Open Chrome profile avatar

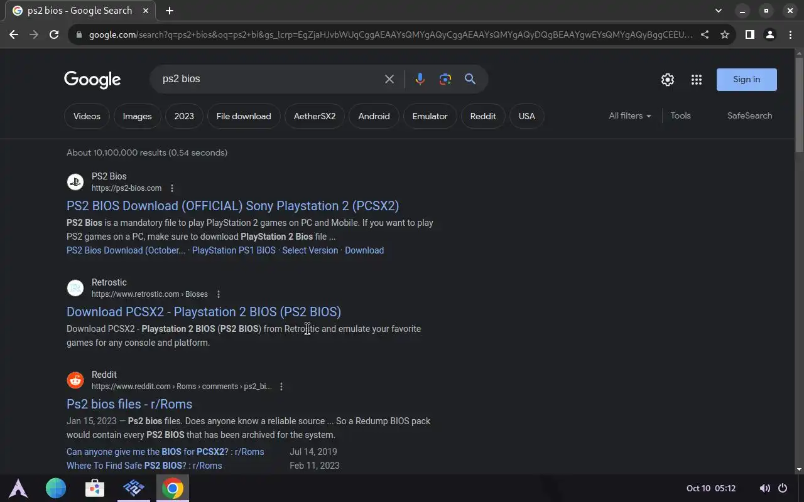point(769,35)
